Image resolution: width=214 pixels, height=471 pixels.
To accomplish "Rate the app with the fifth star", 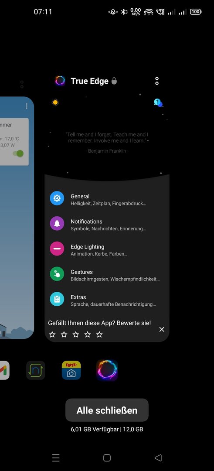I will pyautogui.click(x=99, y=334).
